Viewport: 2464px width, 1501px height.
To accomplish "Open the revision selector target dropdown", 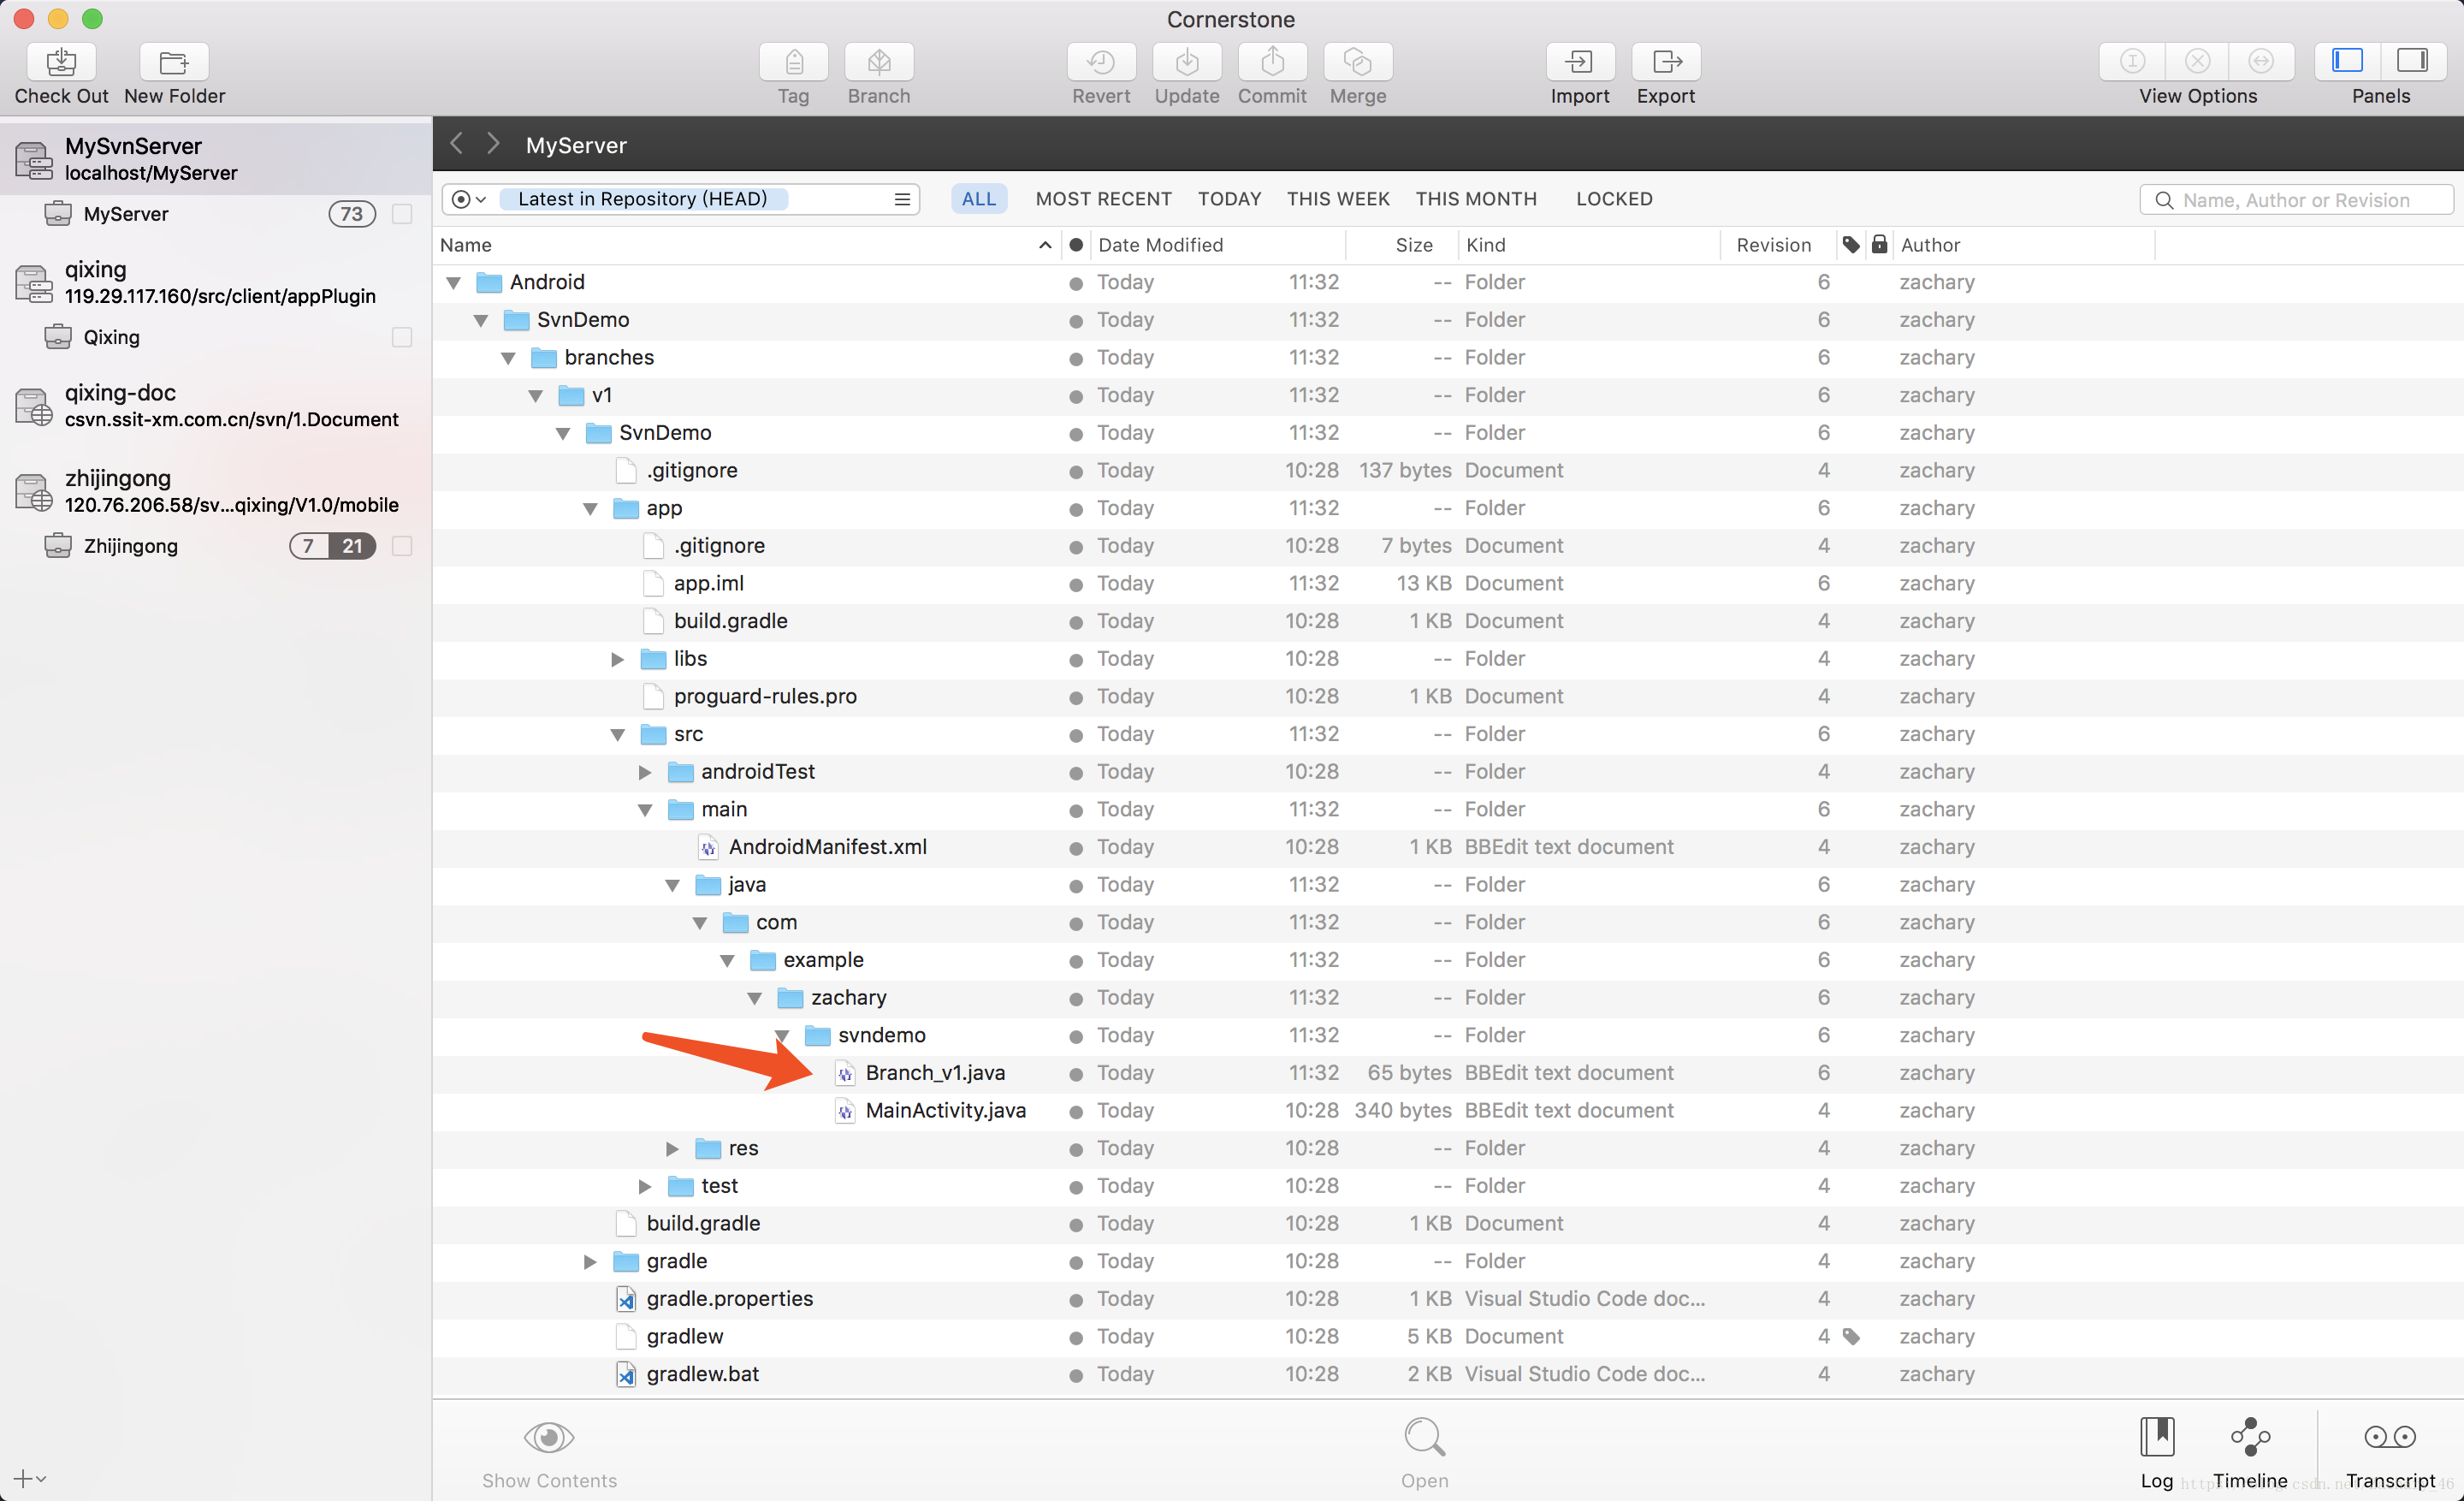I will [468, 199].
